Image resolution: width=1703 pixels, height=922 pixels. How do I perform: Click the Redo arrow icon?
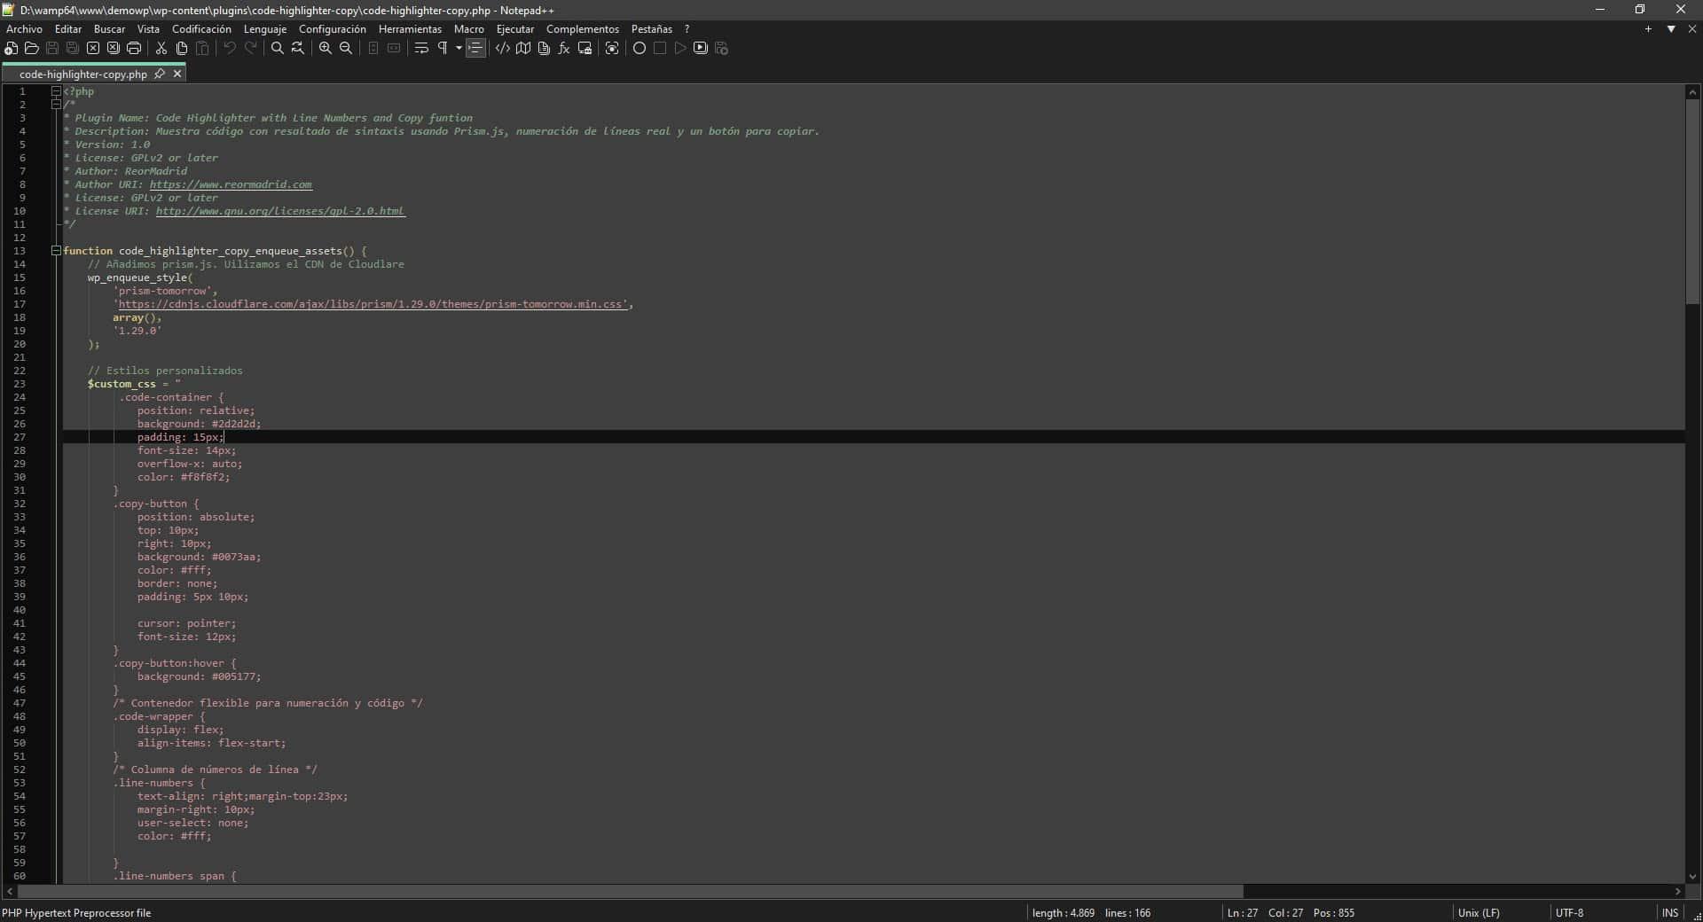250,48
